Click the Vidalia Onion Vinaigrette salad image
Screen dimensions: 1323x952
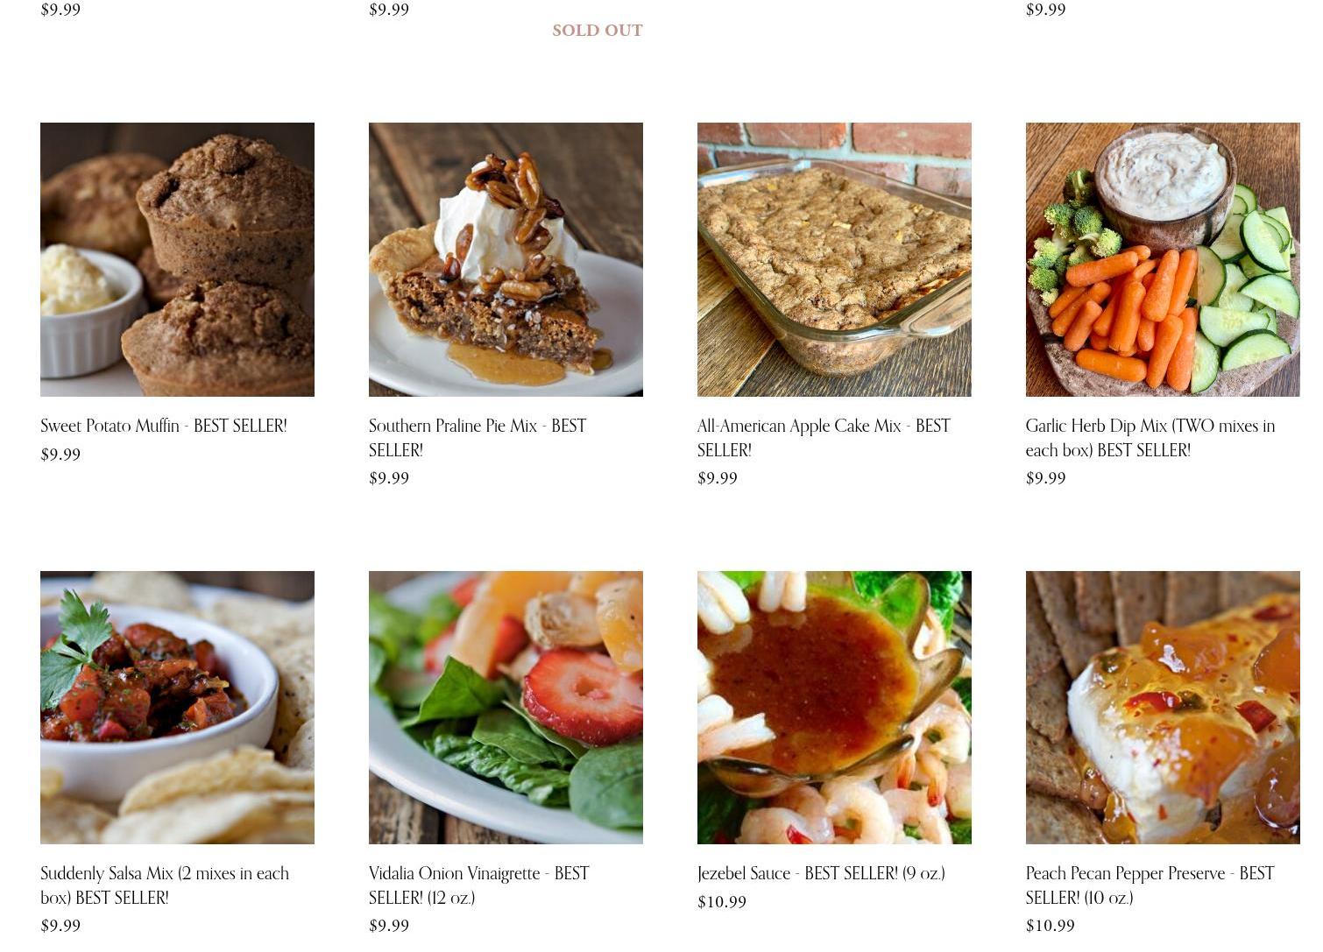click(x=506, y=708)
